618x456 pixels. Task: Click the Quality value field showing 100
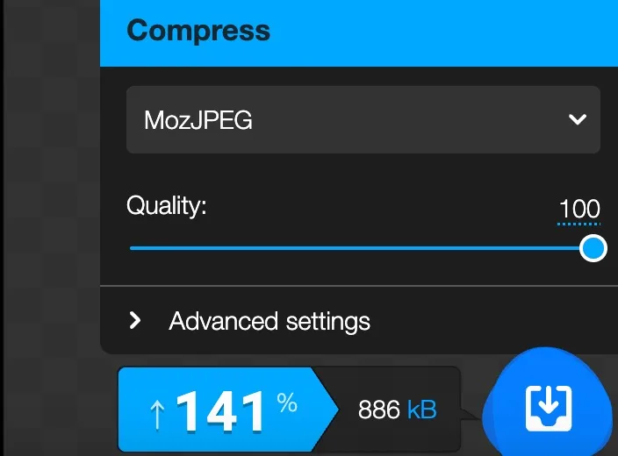(578, 210)
